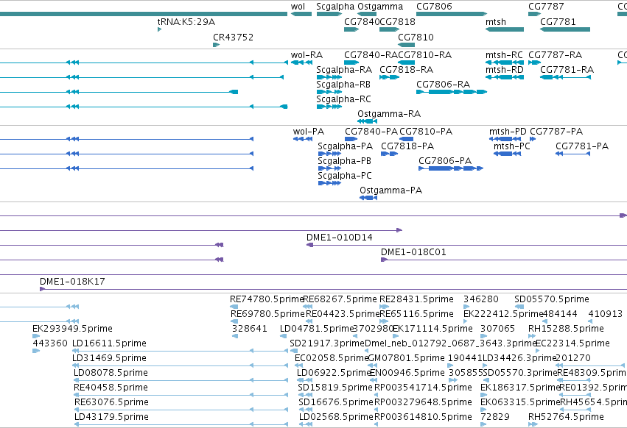Click the DME1-010D14 BAC label

pos(340,238)
